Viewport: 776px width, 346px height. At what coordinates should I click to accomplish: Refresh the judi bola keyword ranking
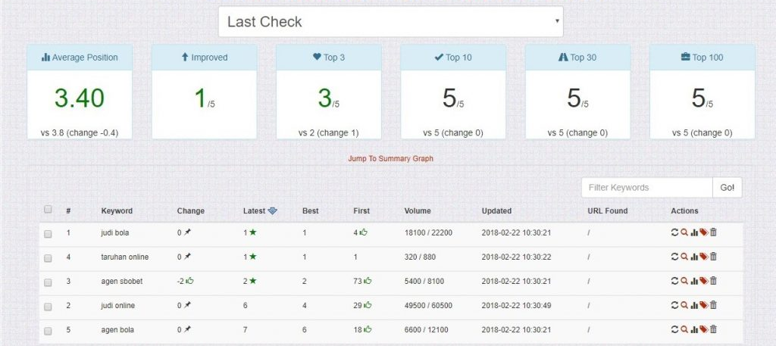(674, 232)
